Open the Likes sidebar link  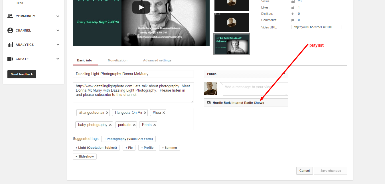[19, 3]
